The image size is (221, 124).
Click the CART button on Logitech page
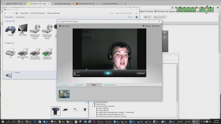pos(148,17)
